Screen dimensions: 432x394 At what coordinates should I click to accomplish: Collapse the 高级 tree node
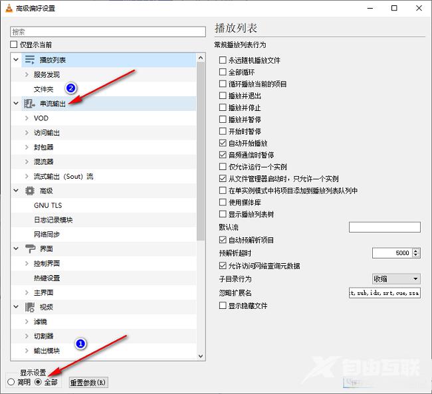(x=16, y=191)
